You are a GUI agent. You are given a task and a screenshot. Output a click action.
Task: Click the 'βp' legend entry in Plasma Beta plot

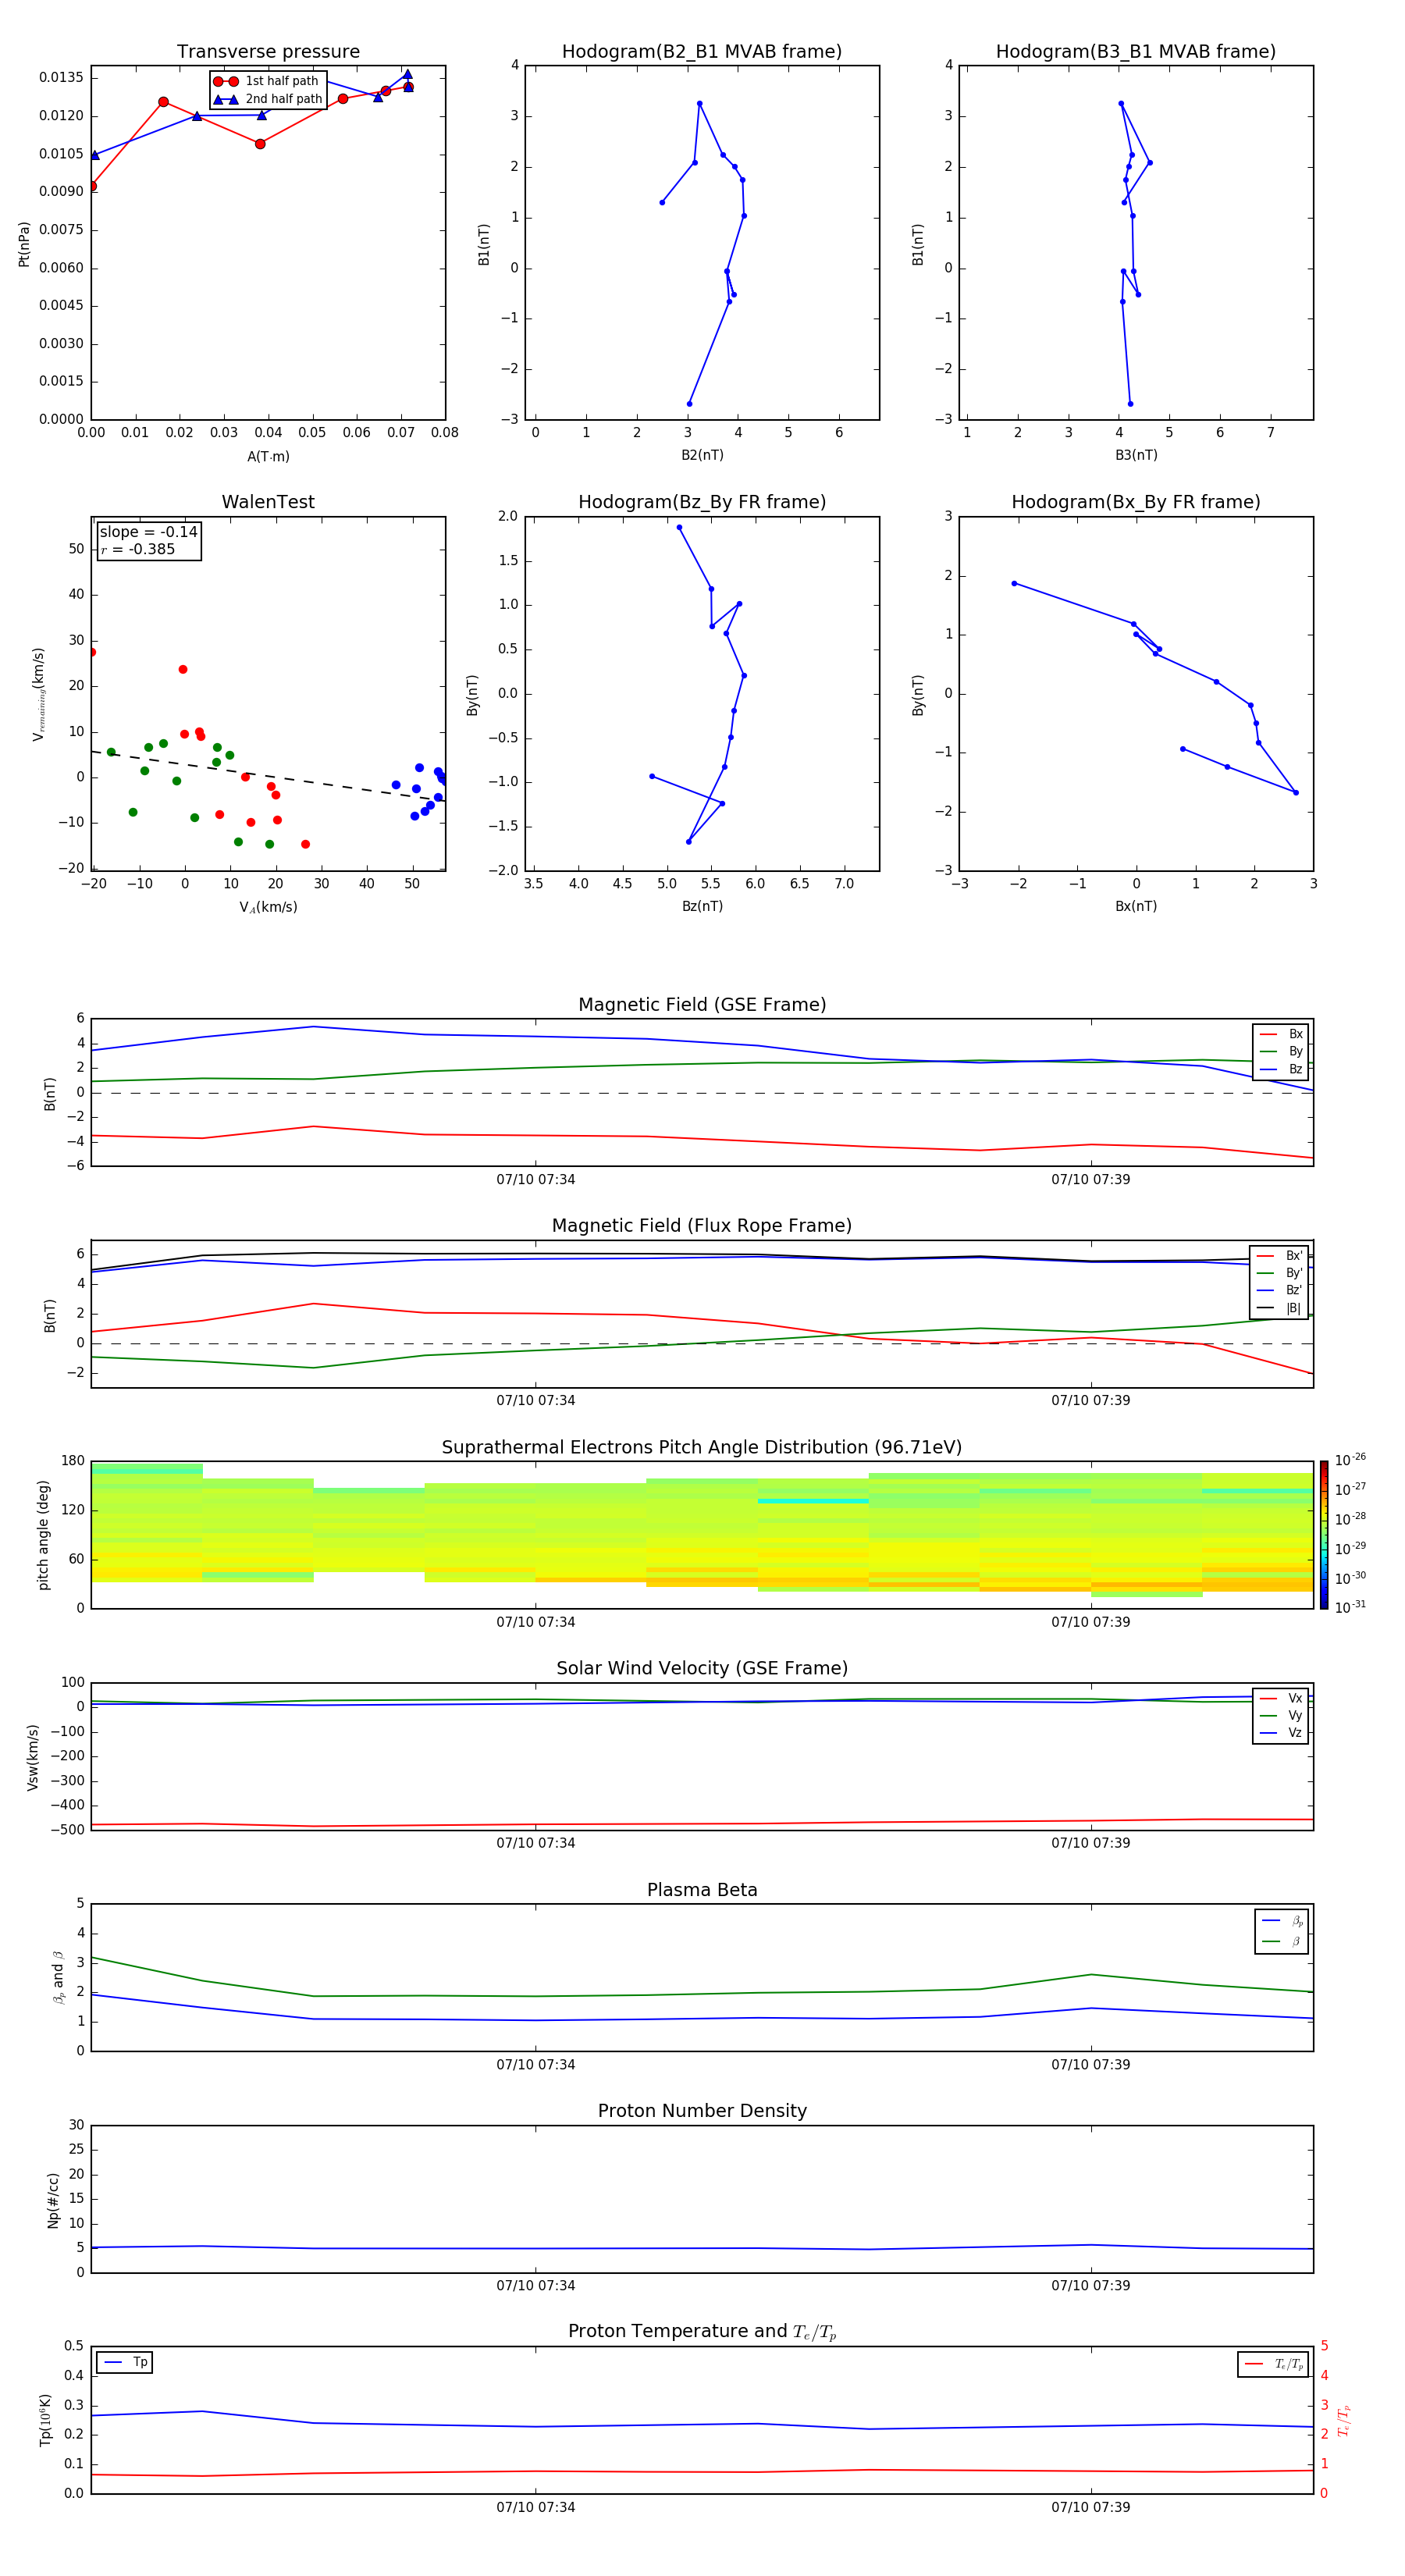coord(1282,1921)
